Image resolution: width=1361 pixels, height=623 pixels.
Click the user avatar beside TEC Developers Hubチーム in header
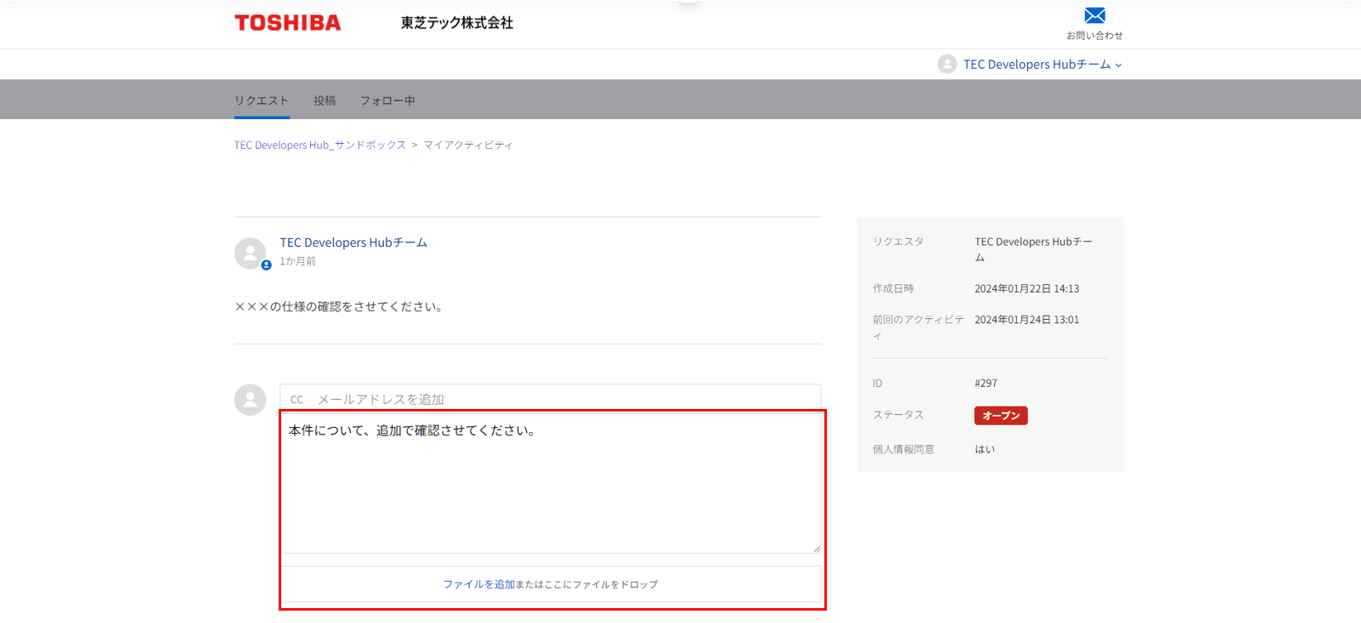tap(948, 64)
